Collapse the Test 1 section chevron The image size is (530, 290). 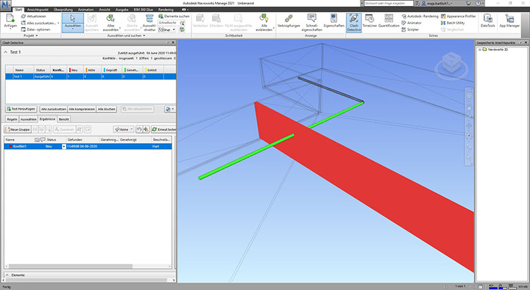coord(5,52)
